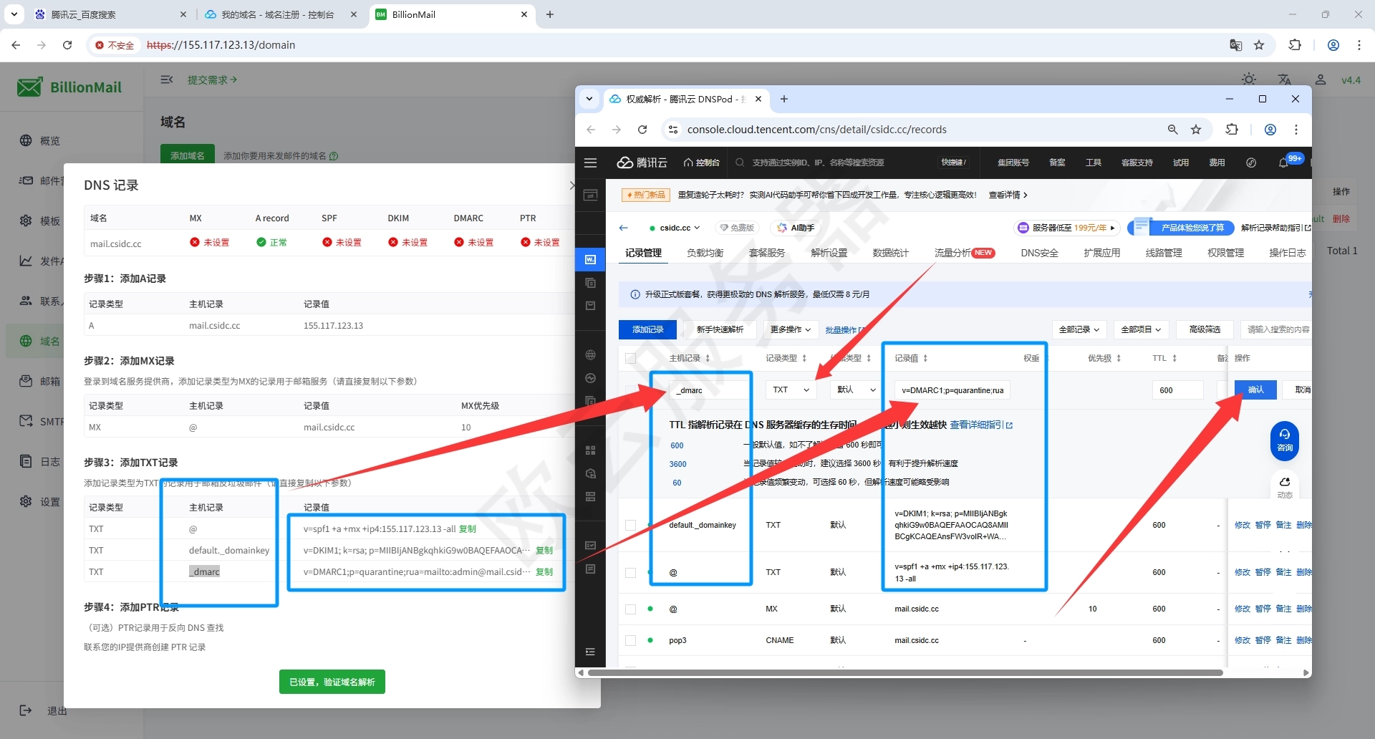The image size is (1375, 739).
Task: Click the BillionMail logo in sidebar
Action: coord(69,87)
